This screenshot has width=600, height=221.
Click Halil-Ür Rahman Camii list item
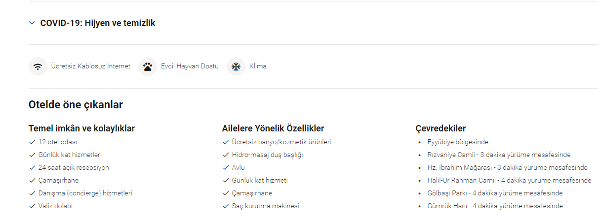509,180
